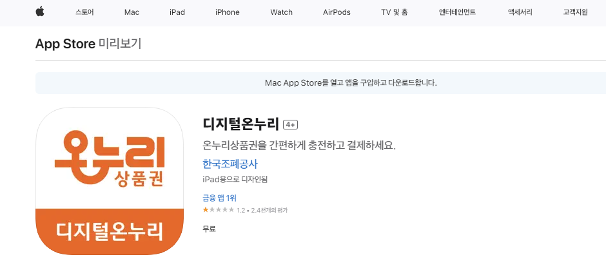
Task: Select iPhone in the navigation bar
Action: [227, 12]
